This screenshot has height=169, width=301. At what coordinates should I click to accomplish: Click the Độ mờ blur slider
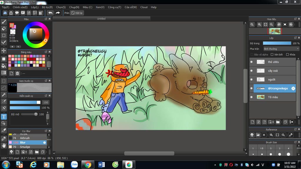(29, 114)
